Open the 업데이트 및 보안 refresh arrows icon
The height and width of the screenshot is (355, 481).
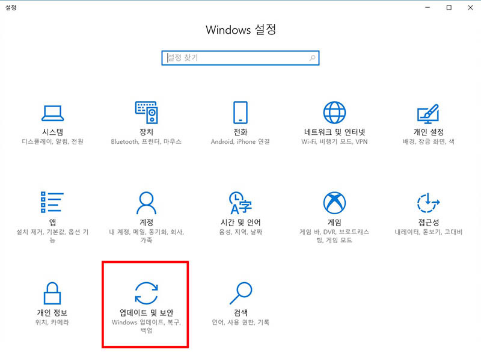click(x=146, y=294)
